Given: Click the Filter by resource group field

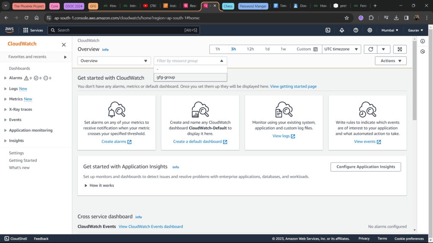Looking at the screenshot, I should coord(190,61).
